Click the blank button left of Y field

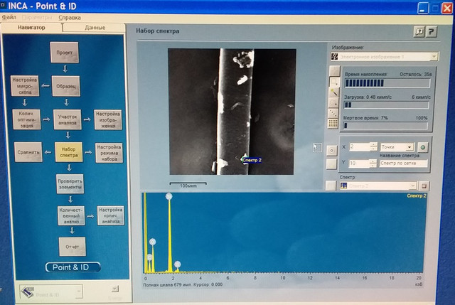(x=331, y=164)
